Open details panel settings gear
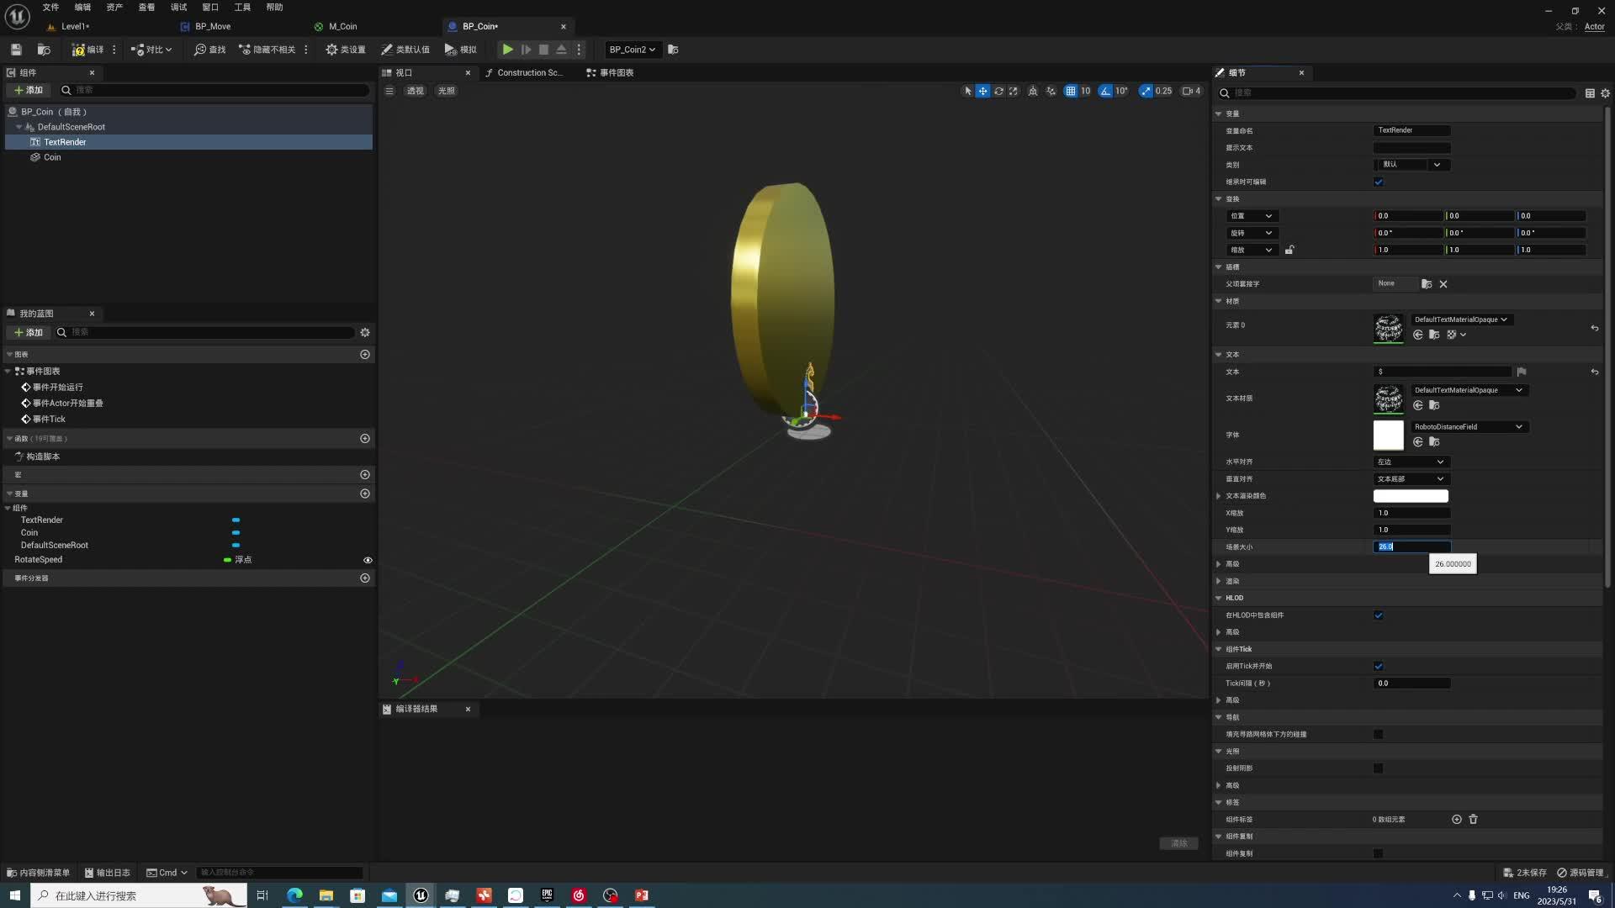Image resolution: width=1615 pixels, height=908 pixels. (x=1605, y=93)
